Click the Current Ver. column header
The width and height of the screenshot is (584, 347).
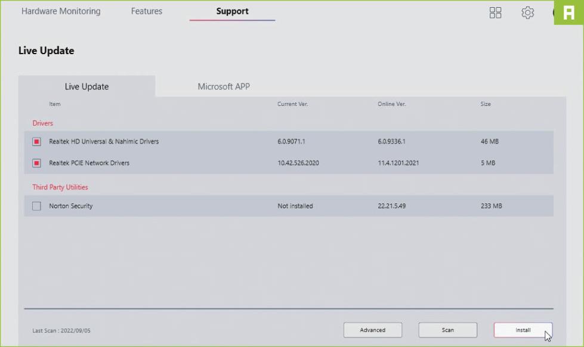pyautogui.click(x=293, y=104)
